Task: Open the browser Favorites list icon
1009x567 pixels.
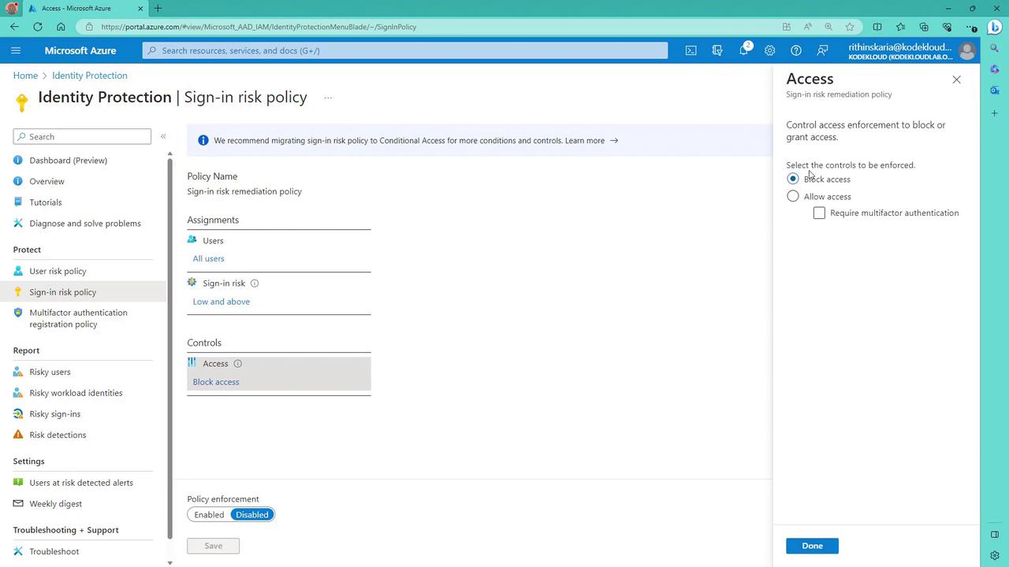Action: coord(901,27)
